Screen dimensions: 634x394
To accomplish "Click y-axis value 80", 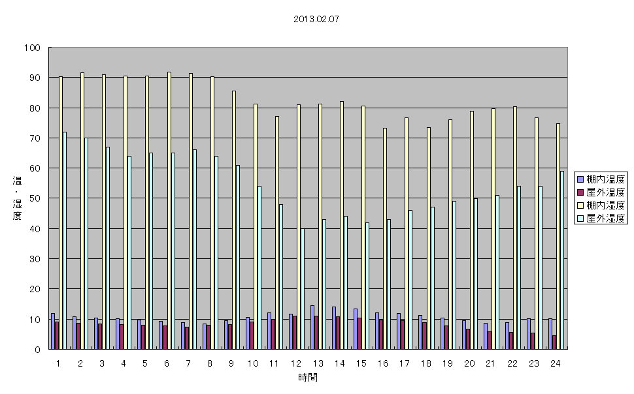I will coord(35,108).
